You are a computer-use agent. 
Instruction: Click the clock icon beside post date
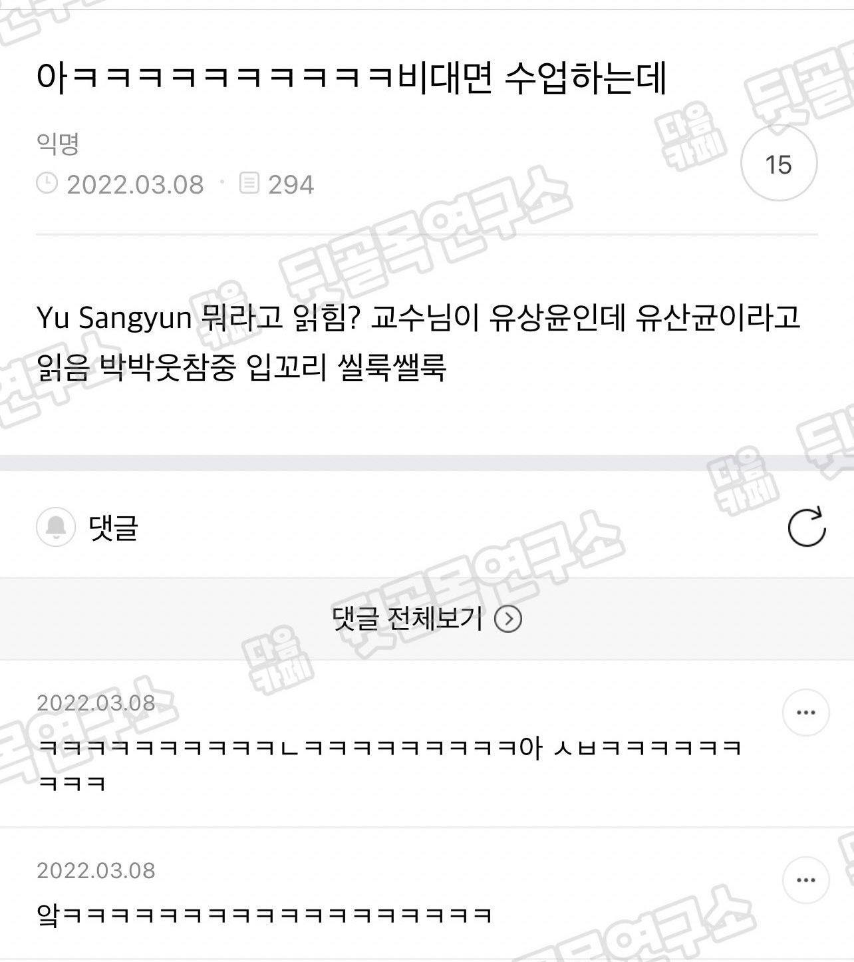click(47, 183)
